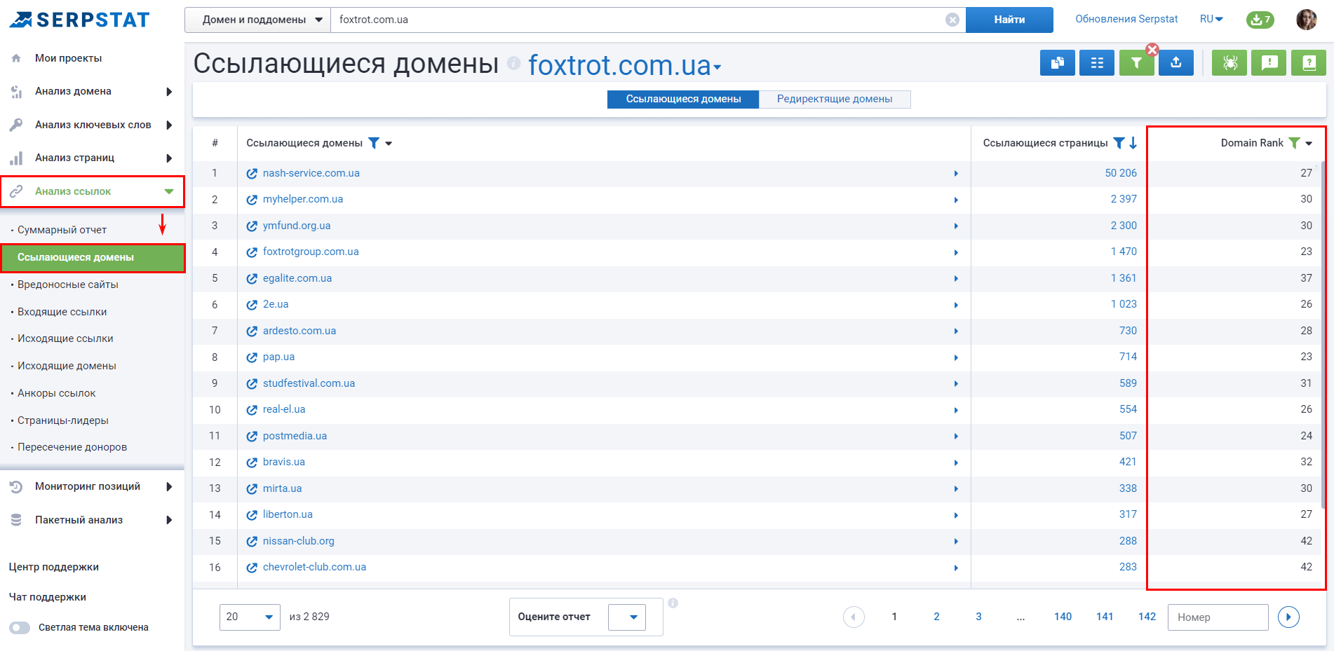
Task: Open Входящие ссылки sidebar item
Action: point(62,312)
